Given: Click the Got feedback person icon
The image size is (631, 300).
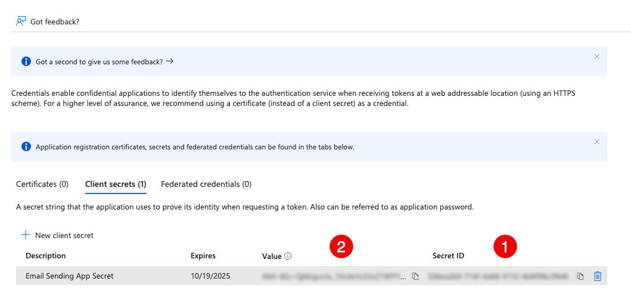Looking at the screenshot, I should [21, 21].
